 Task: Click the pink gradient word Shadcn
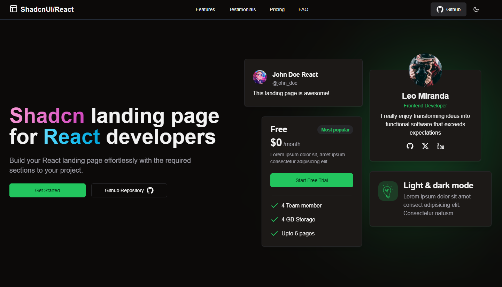point(47,115)
